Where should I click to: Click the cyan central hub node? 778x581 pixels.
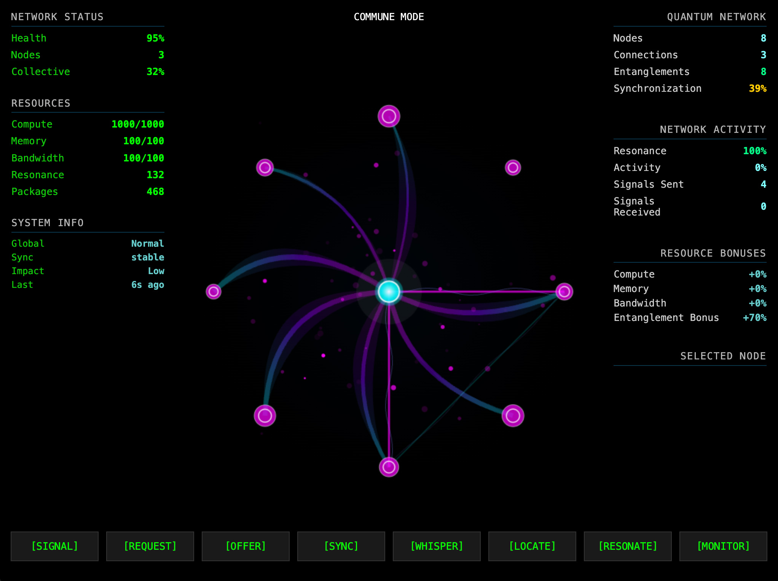(389, 292)
